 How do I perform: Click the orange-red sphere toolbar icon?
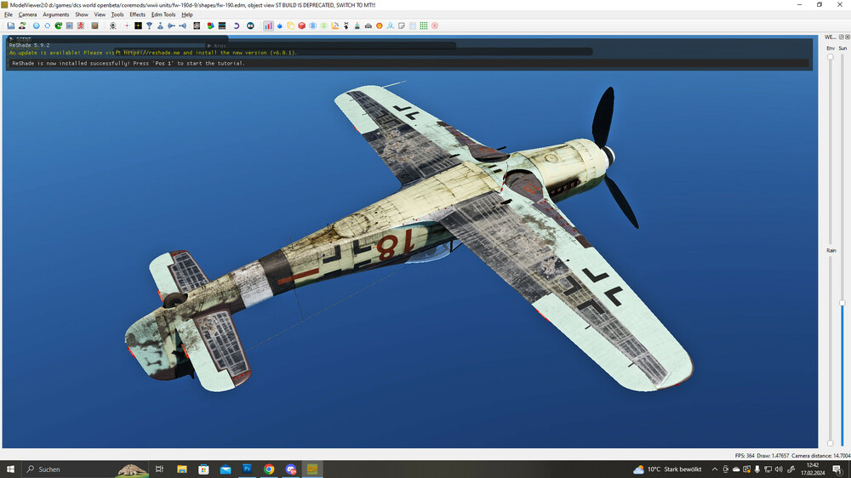coord(380,26)
